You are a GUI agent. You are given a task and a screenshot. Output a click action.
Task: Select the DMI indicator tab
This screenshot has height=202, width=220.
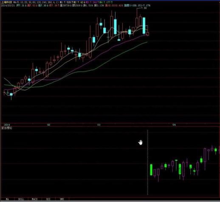click(x=62, y=199)
